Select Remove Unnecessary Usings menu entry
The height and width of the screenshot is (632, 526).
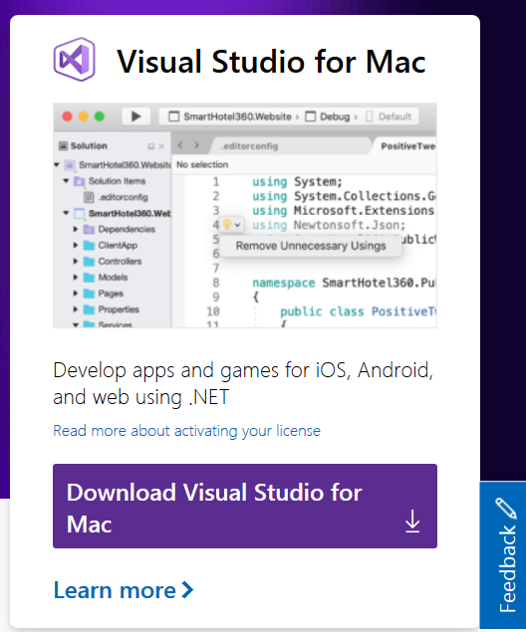311,246
